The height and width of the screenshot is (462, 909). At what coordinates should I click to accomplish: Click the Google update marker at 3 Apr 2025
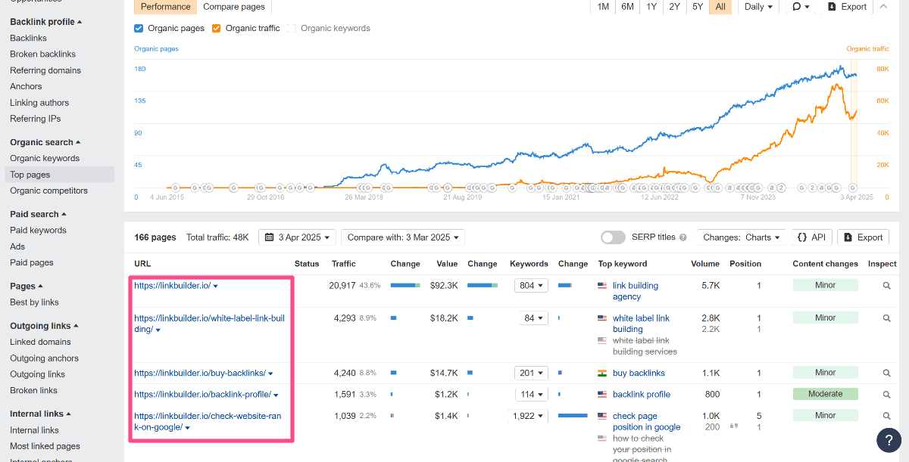(x=852, y=188)
